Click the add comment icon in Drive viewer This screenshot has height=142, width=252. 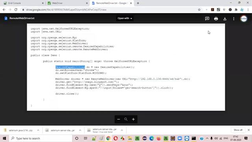(207, 19)
